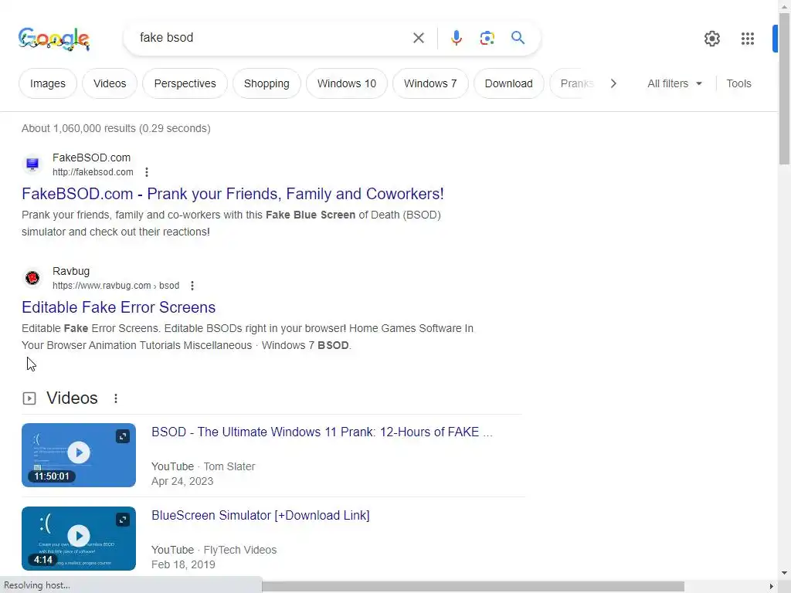Start a voice search with microphone

point(457,38)
